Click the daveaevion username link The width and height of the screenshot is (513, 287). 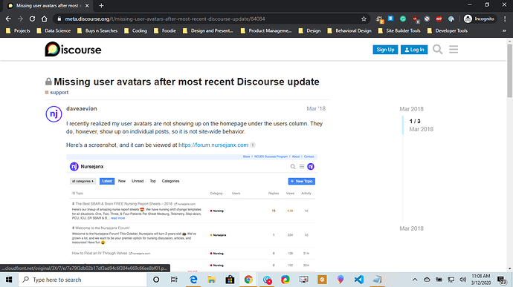(x=82, y=109)
